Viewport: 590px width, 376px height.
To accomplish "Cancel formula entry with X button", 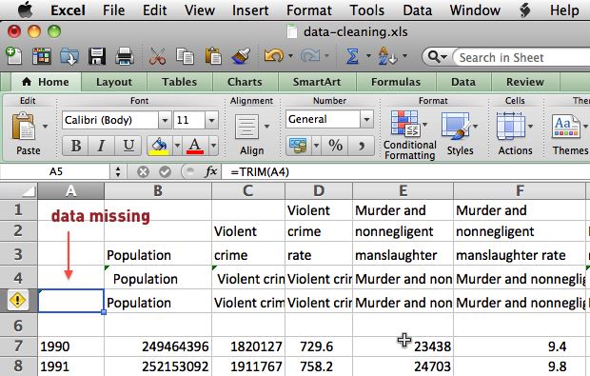I will 143,172.
